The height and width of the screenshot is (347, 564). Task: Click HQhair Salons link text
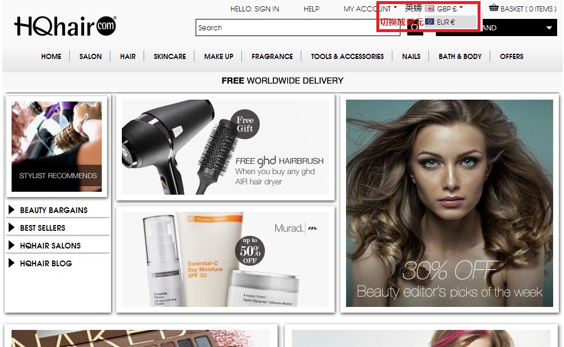click(50, 246)
